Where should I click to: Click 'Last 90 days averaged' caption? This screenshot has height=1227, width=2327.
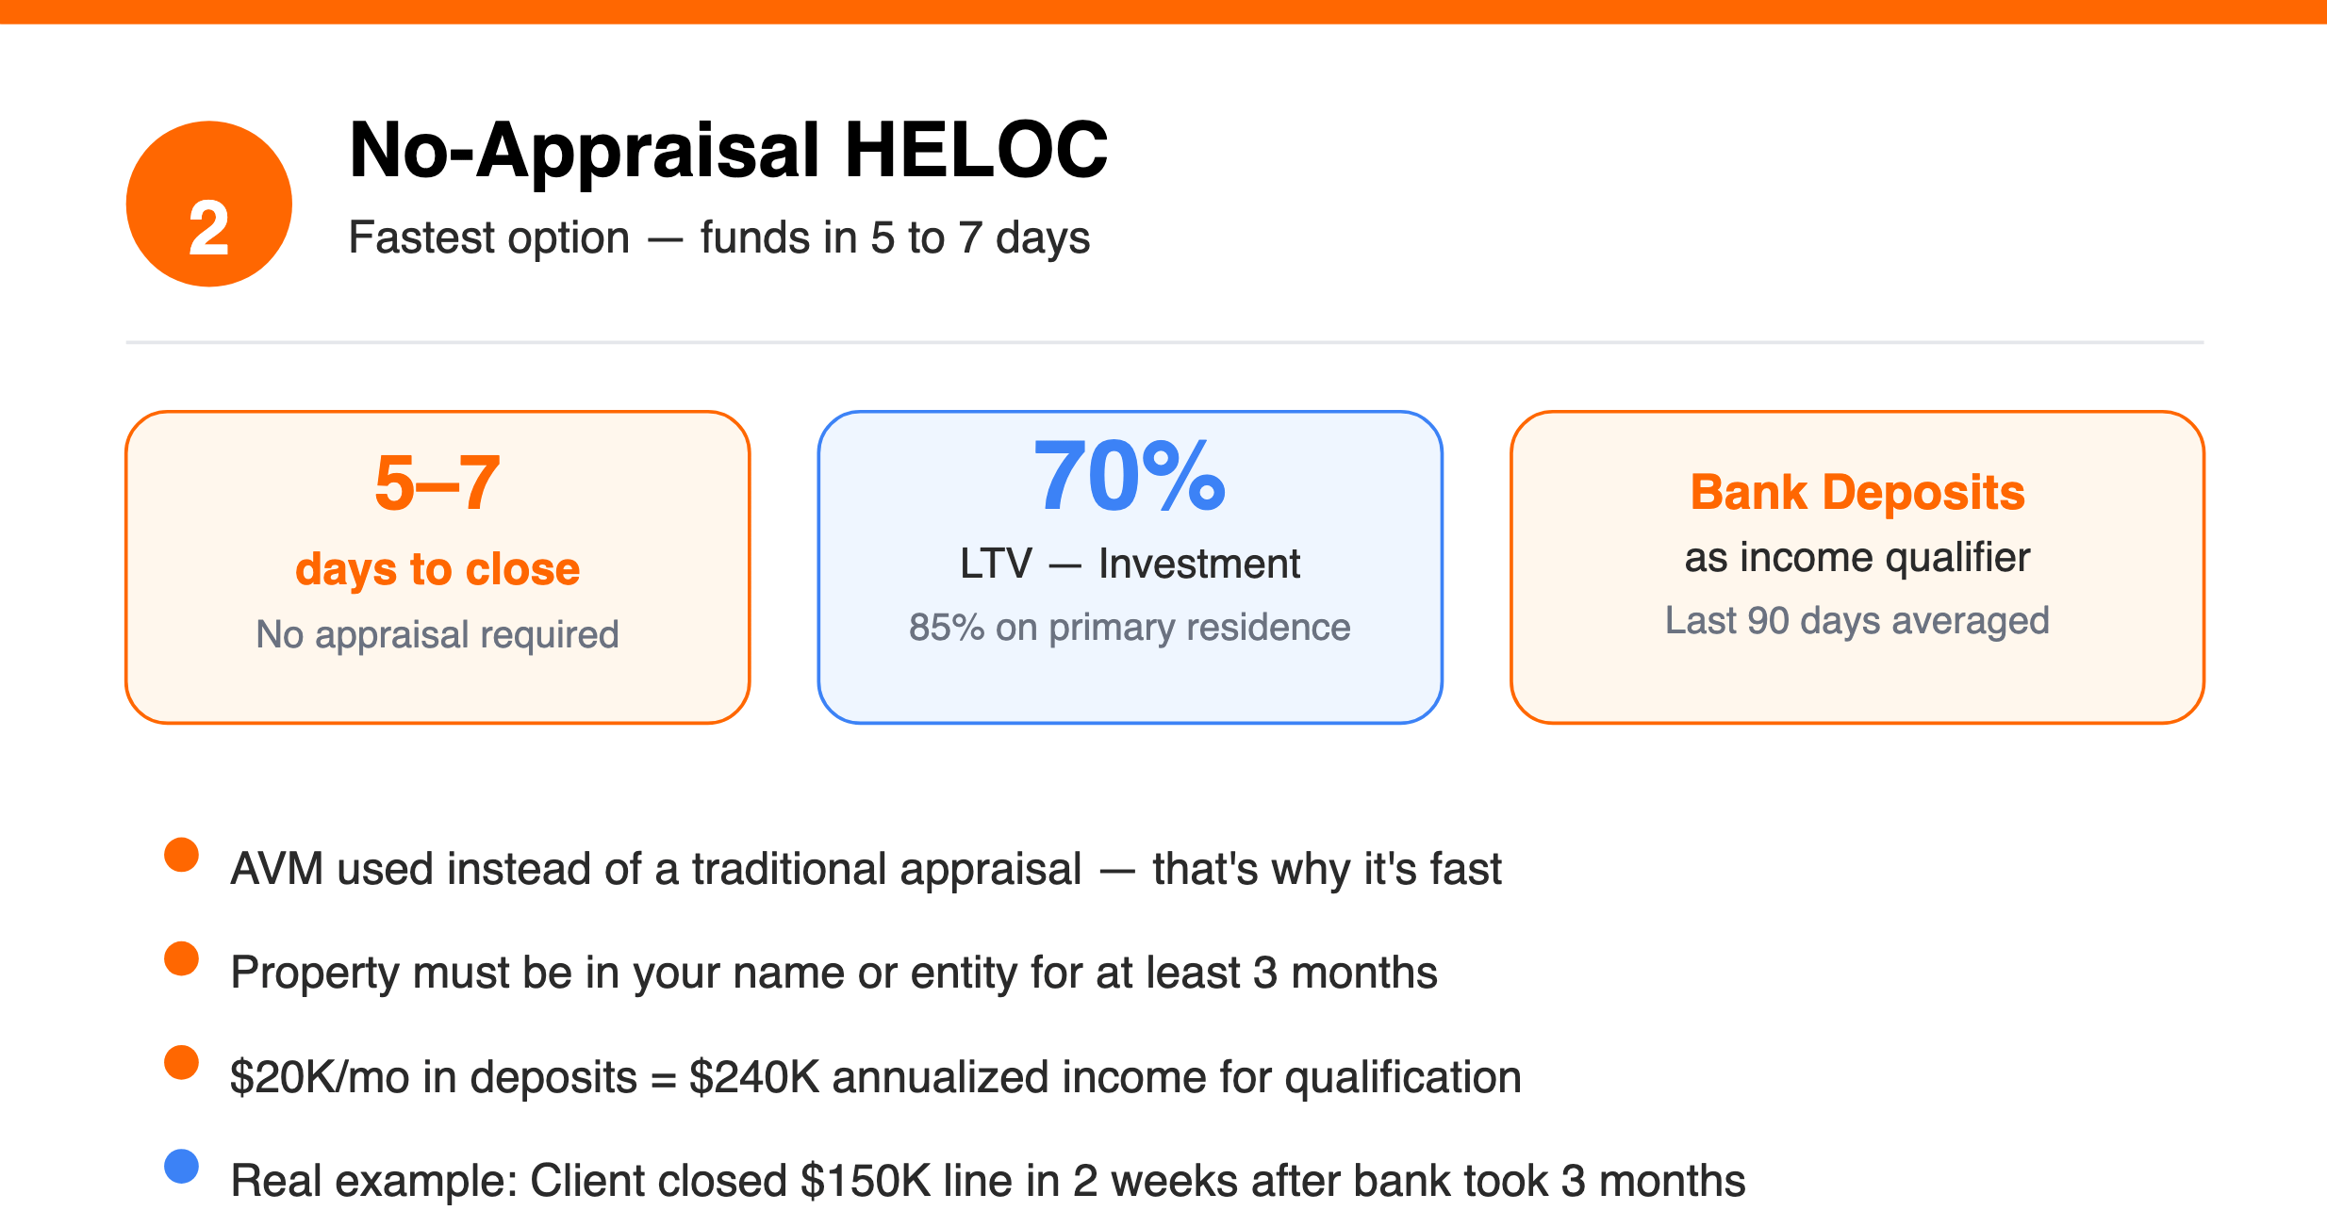click(x=1857, y=621)
